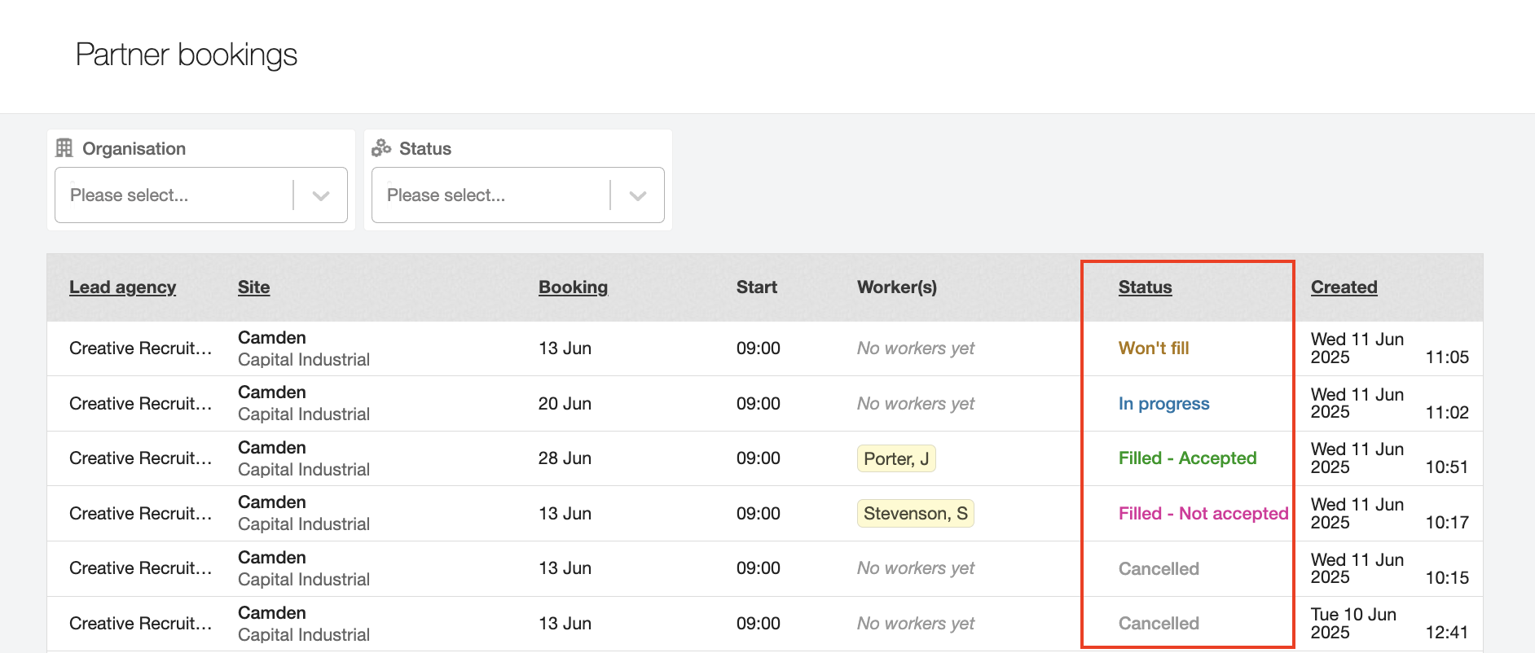Open the booking created Tue 10 Jun
This screenshot has width=1535, height=653.
1352,623
